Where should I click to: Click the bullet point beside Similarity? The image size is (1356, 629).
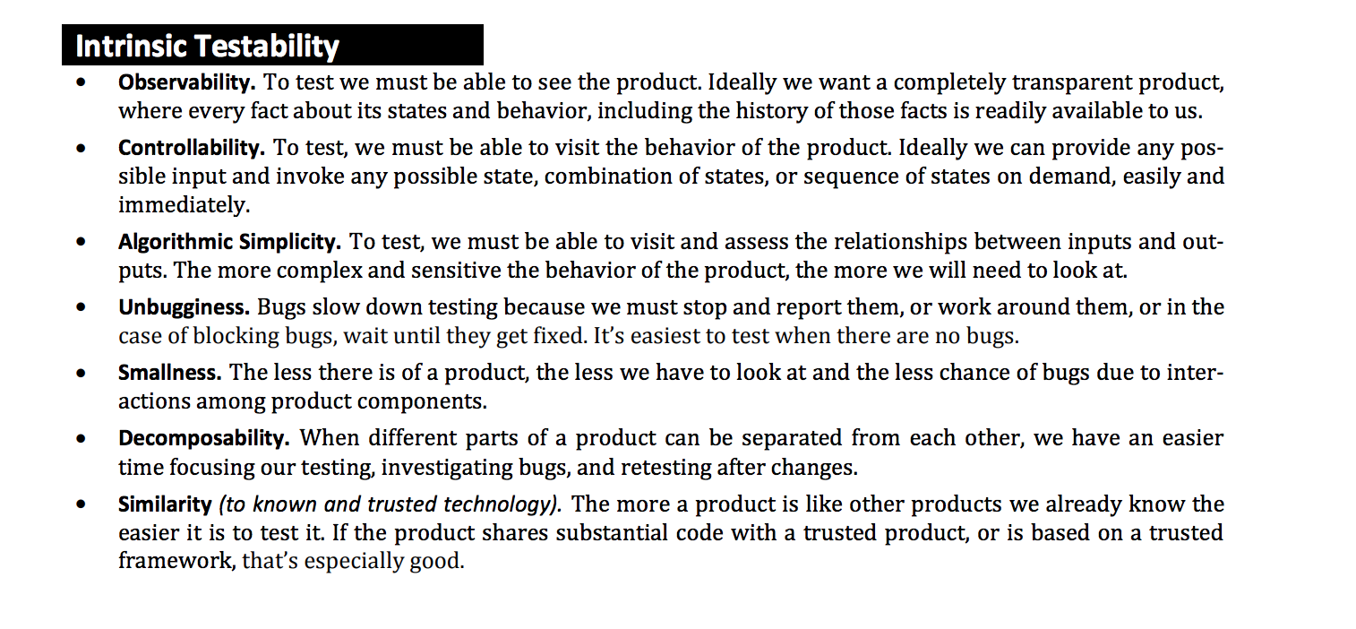82,505
